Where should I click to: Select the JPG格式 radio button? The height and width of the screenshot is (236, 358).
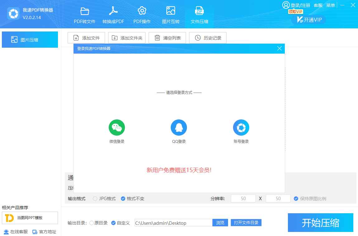click(95, 199)
